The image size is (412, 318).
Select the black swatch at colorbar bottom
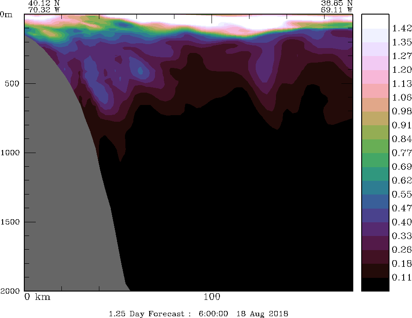[375, 284]
